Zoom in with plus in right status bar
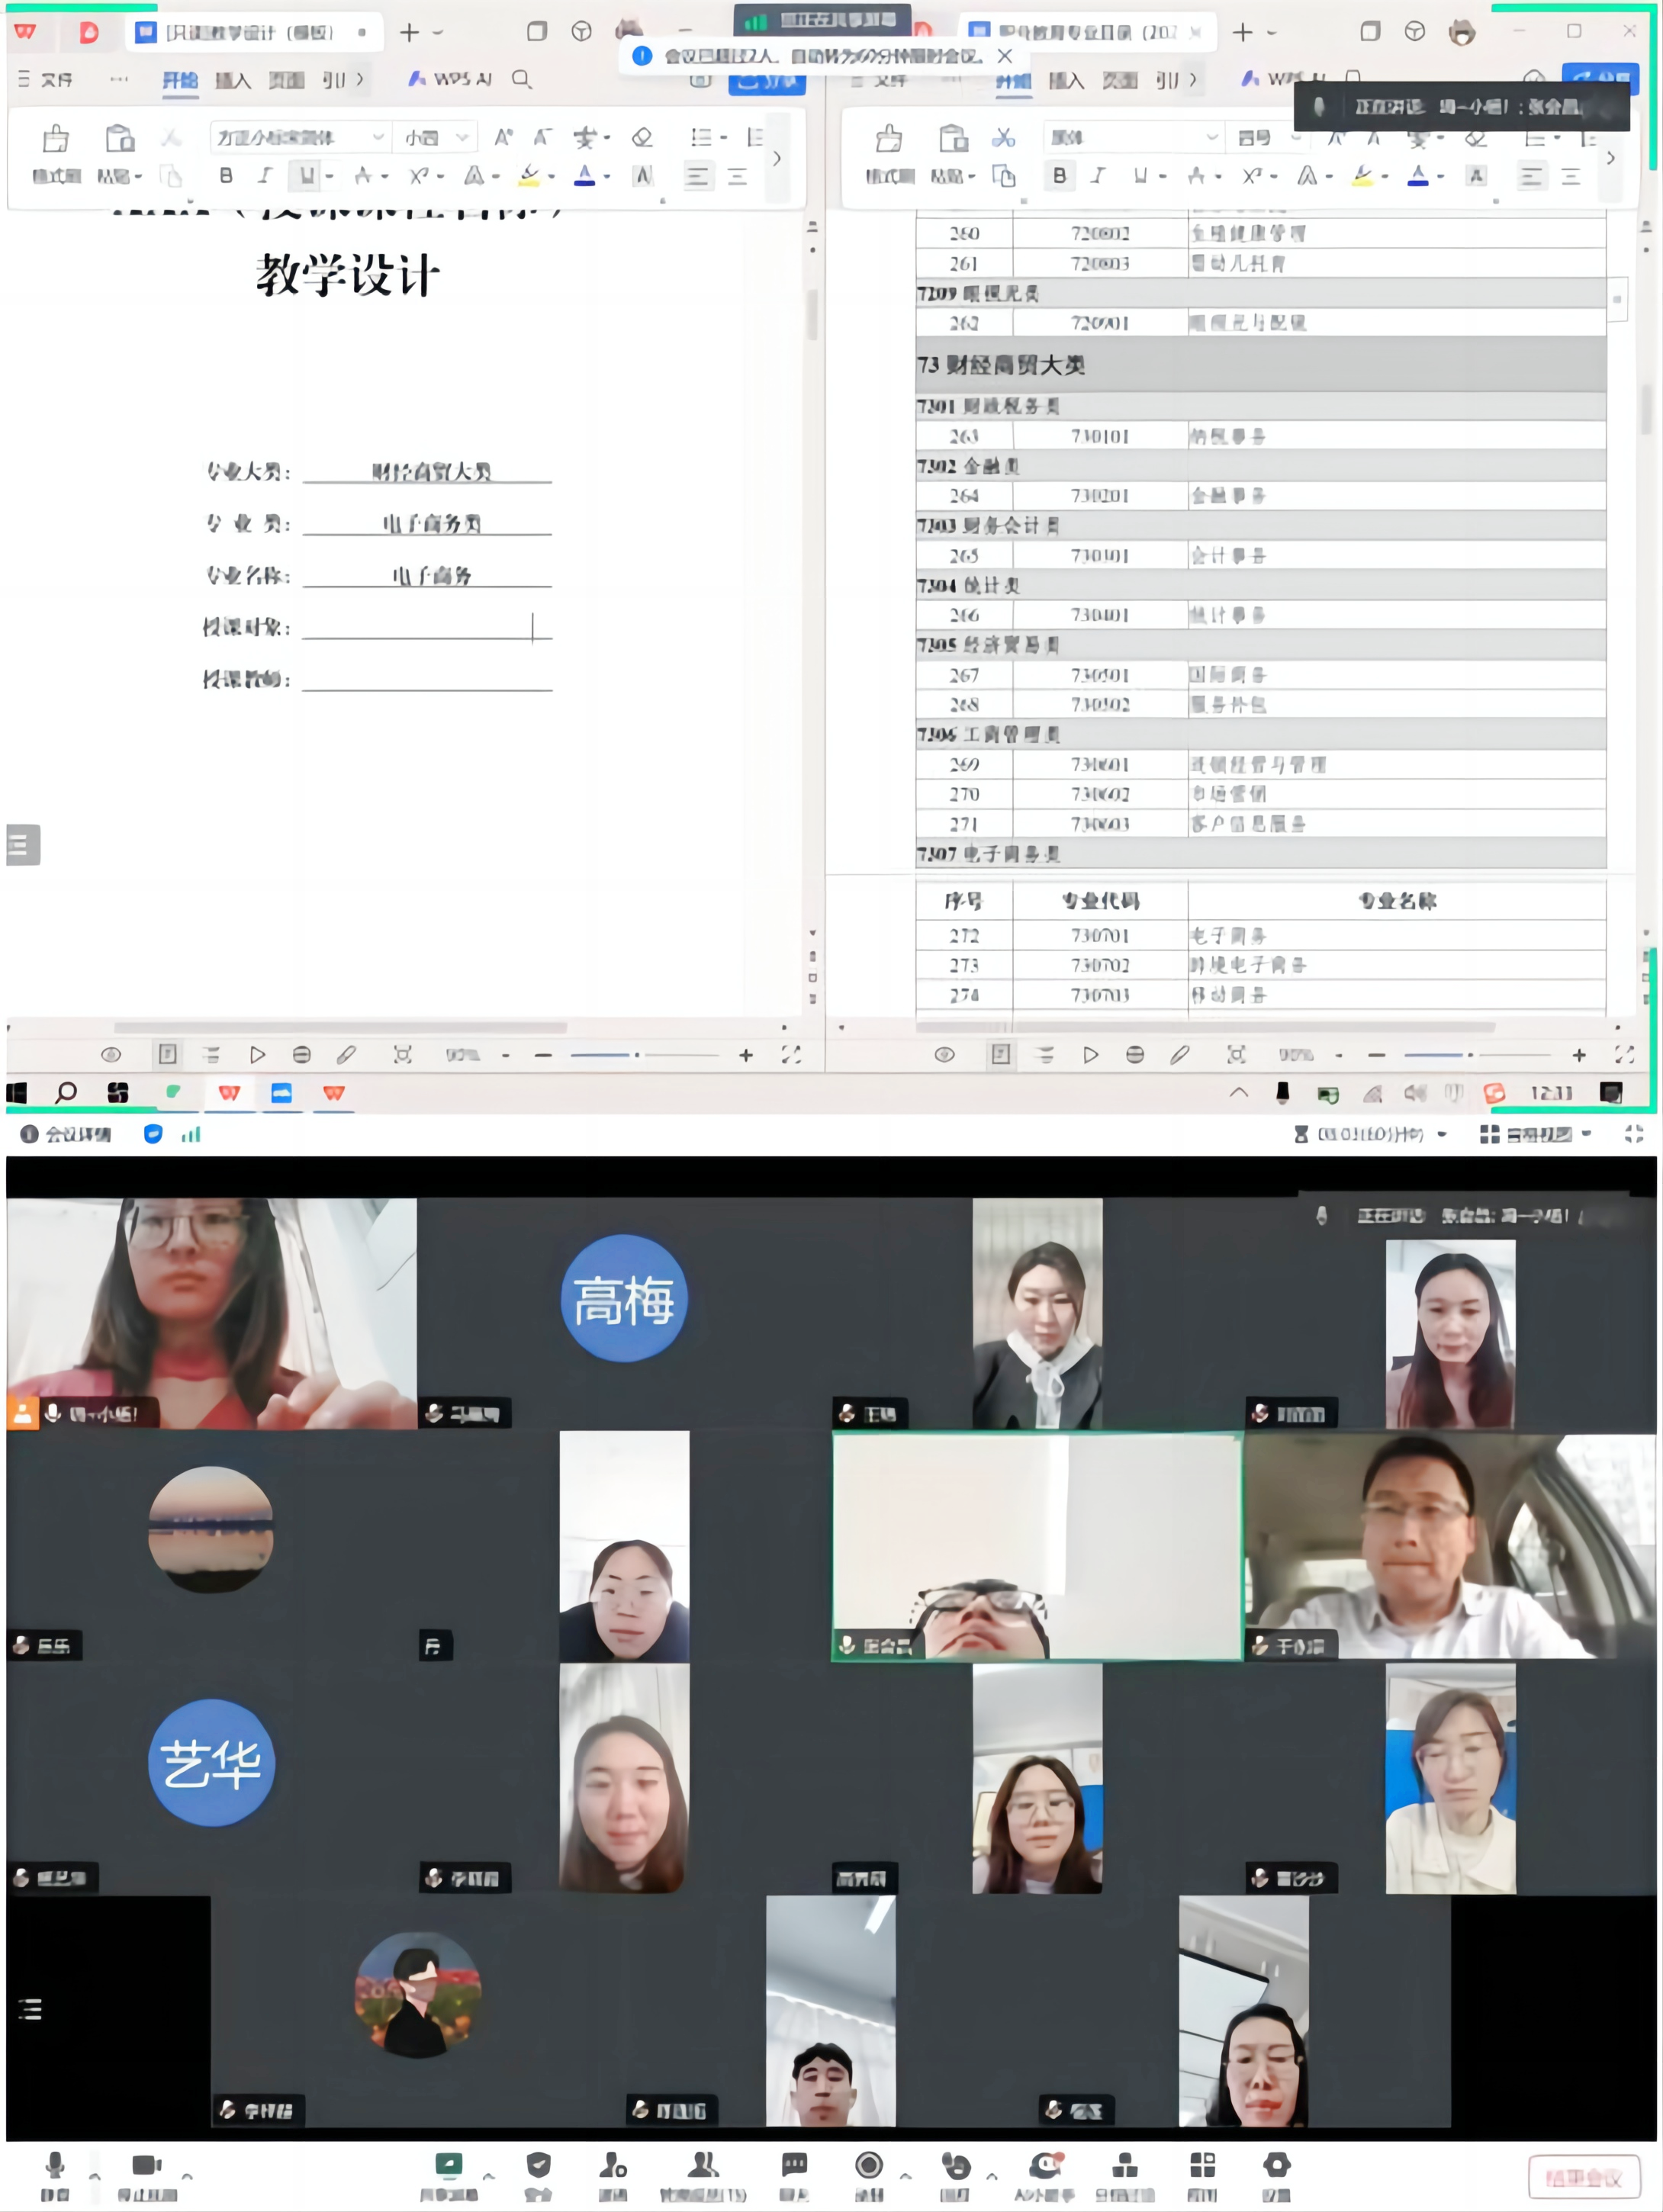The image size is (1663, 2212). click(x=1579, y=1055)
